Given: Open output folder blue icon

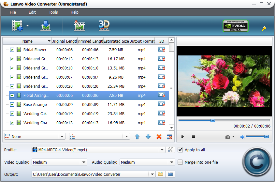Looking at the screenshot, I should [x=170, y=174].
